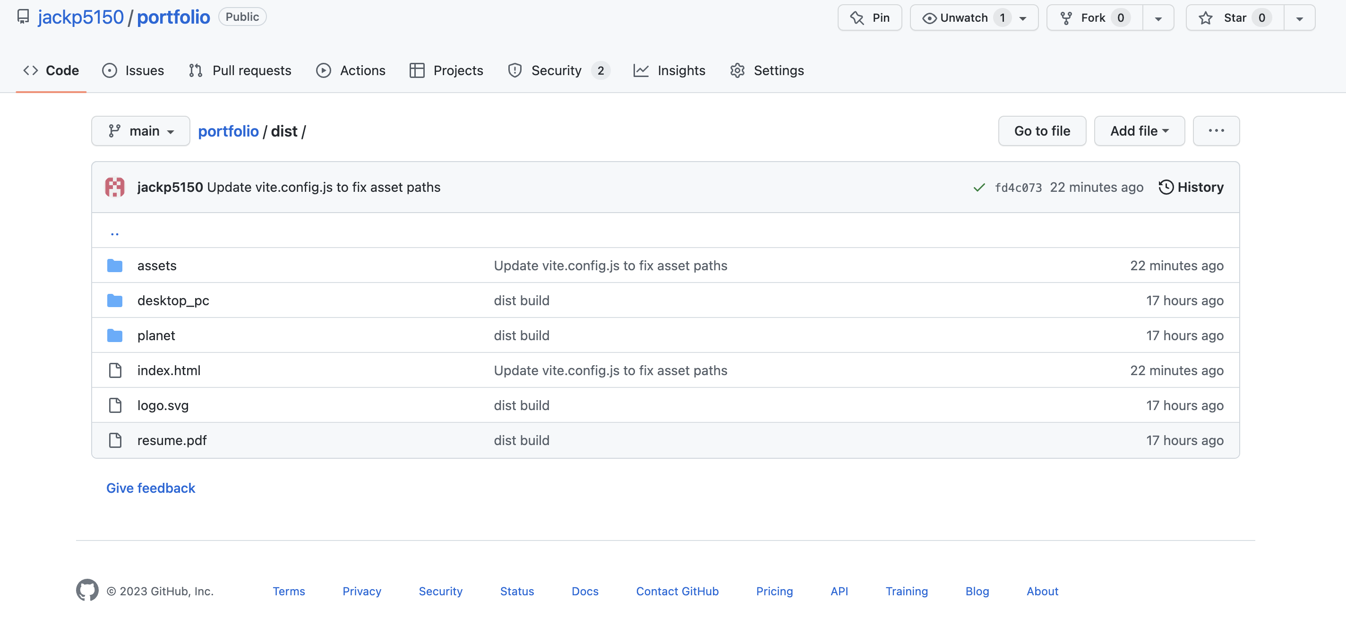Click the Go to file button
The width and height of the screenshot is (1346, 626).
(1042, 131)
